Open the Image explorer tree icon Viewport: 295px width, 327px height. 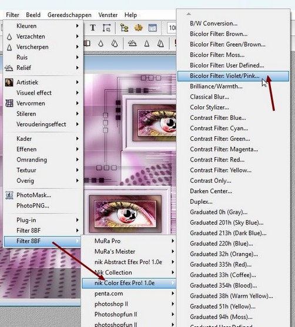[x=124, y=28]
